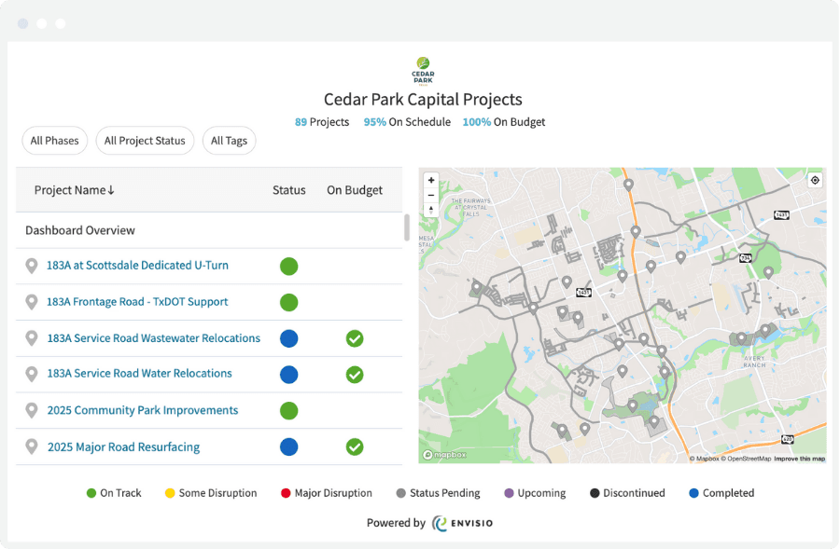This screenshot has width=840, height=549.
Task: Click the map geolocate button
Action: point(815,180)
